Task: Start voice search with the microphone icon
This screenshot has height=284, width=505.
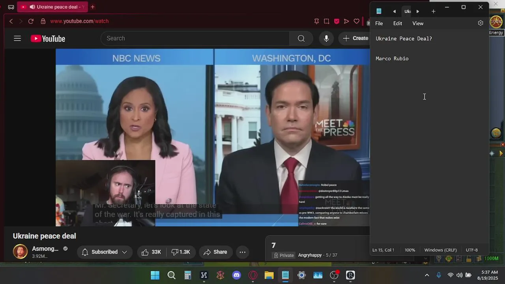Action: click(x=326, y=38)
